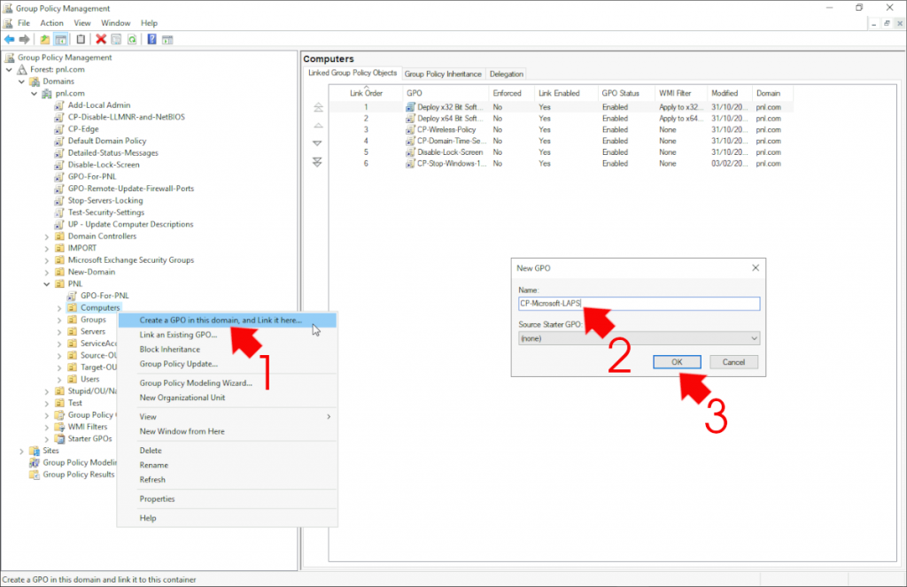Click OK in the New GPO dialog
This screenshot has height=587, width=907.
(677, 362)
